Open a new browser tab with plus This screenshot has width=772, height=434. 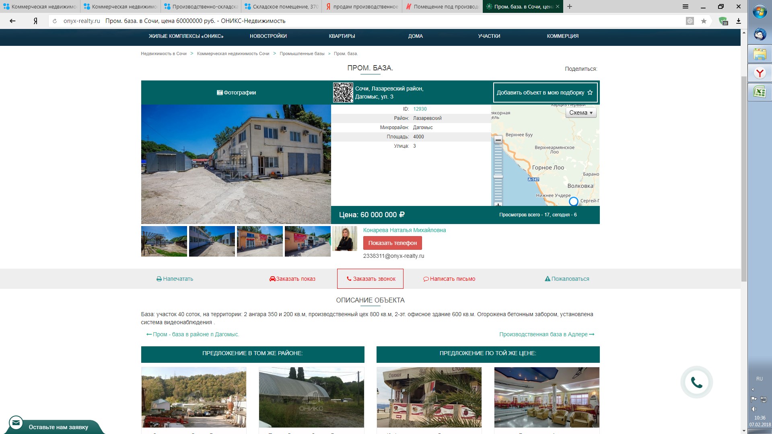coord(570,6)
